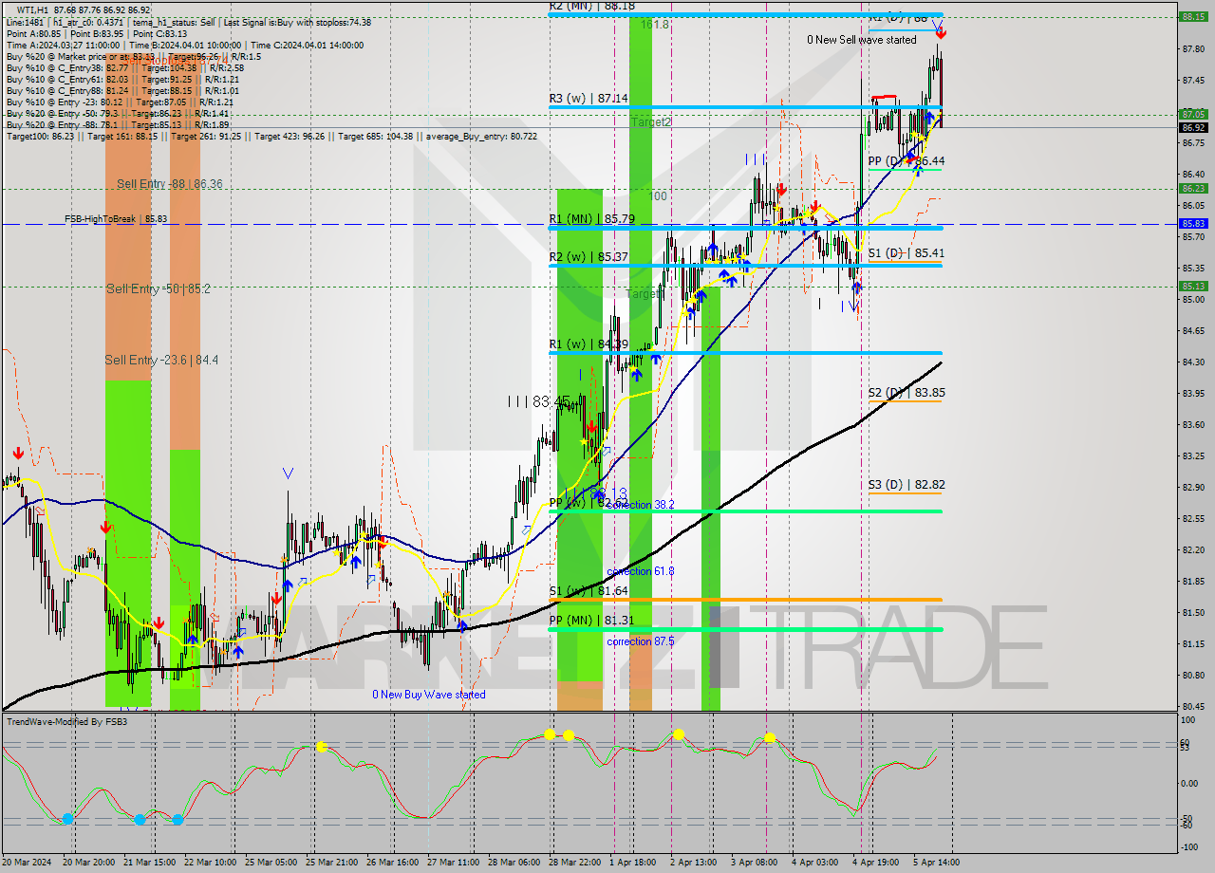Click the 'PP (D) | 86.44' daily pivot label

tap(907, 161)
